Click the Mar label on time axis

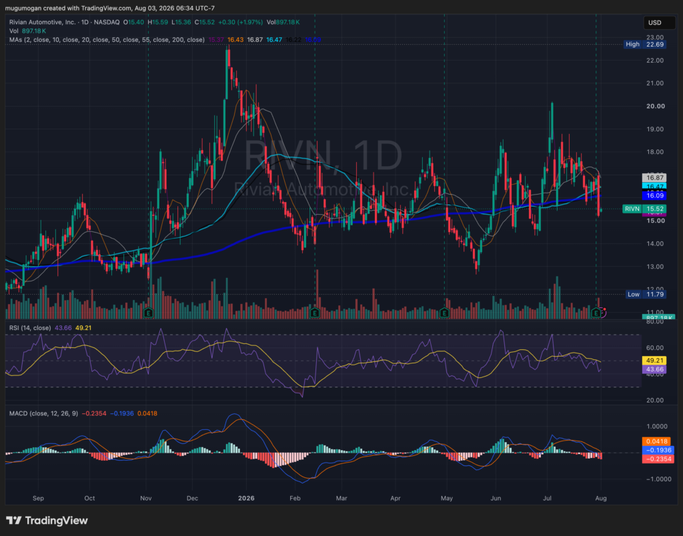click(341, 498)
